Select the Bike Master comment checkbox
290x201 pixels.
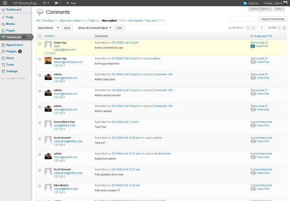tap(40, 186)
